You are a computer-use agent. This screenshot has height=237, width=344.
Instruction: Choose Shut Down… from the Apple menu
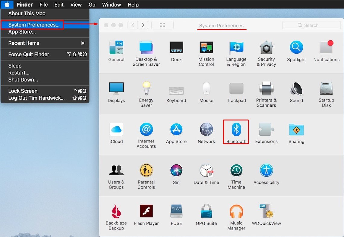[45, 80]
